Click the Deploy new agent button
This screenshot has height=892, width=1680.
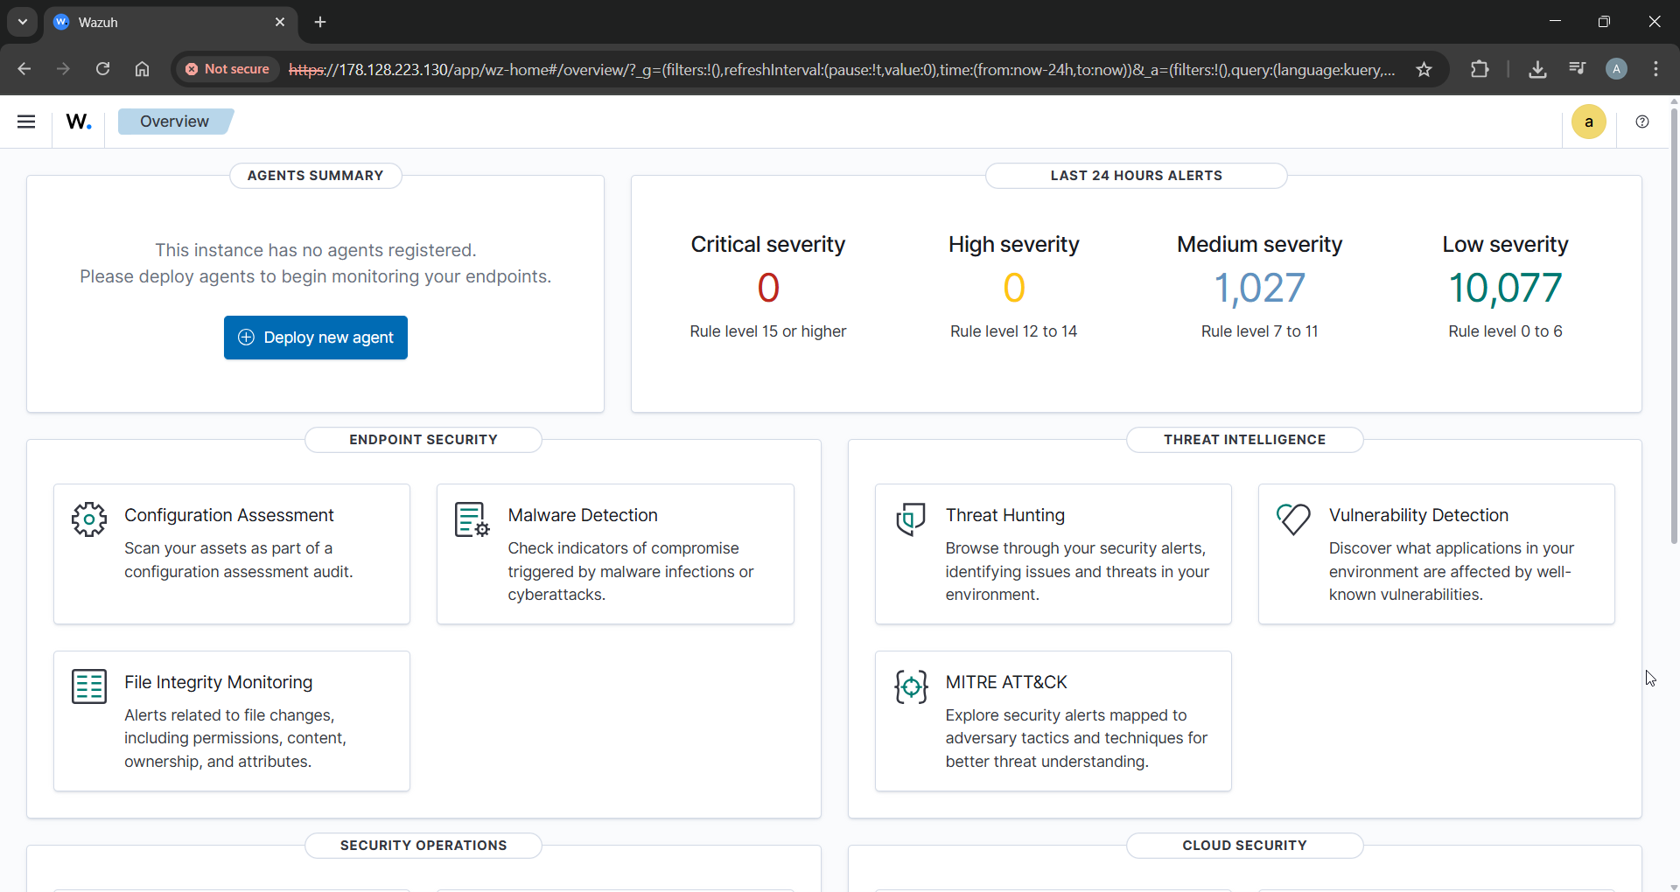coord(315,338)
